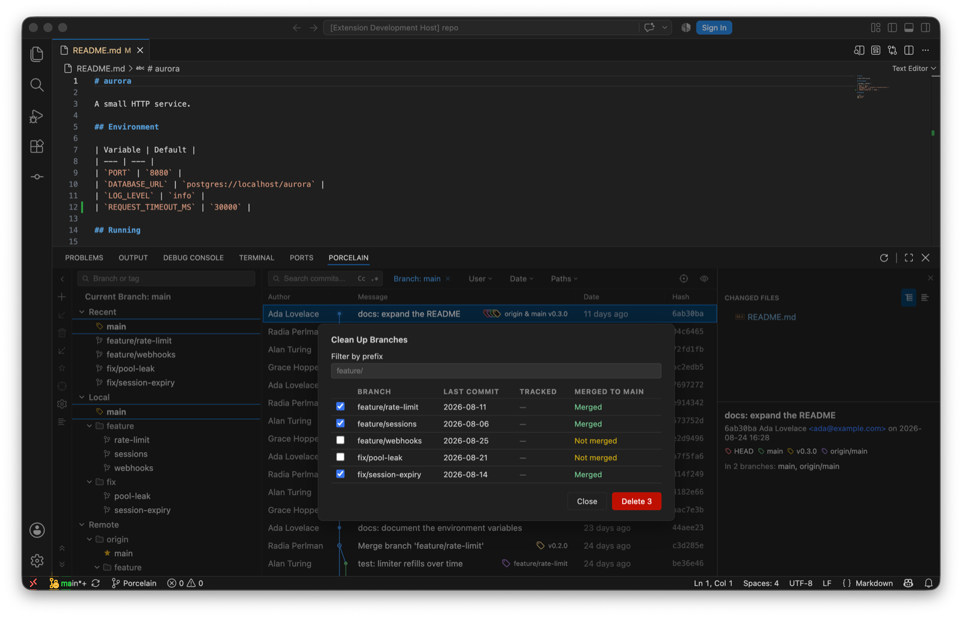Show changed files as flat list
The image size is (962, 617).
coord(925,297)
